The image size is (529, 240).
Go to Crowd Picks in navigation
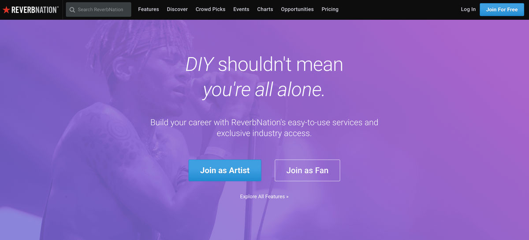point(210,9)
